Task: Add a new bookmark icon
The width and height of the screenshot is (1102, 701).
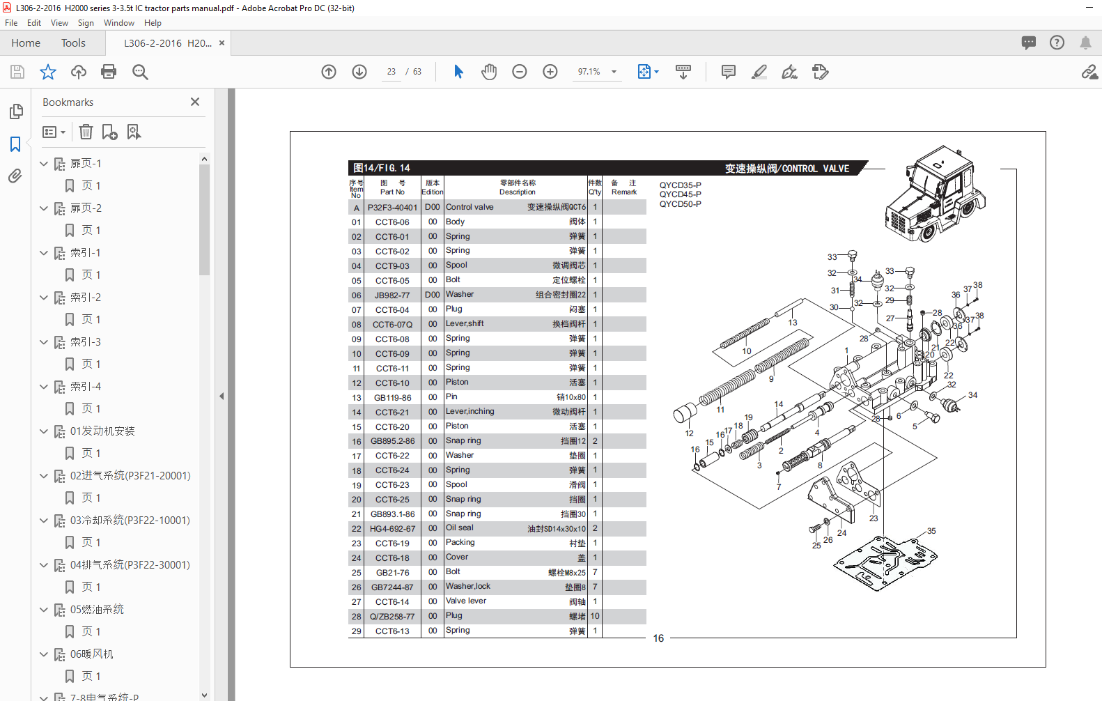Action: click(x=109, y=132)
